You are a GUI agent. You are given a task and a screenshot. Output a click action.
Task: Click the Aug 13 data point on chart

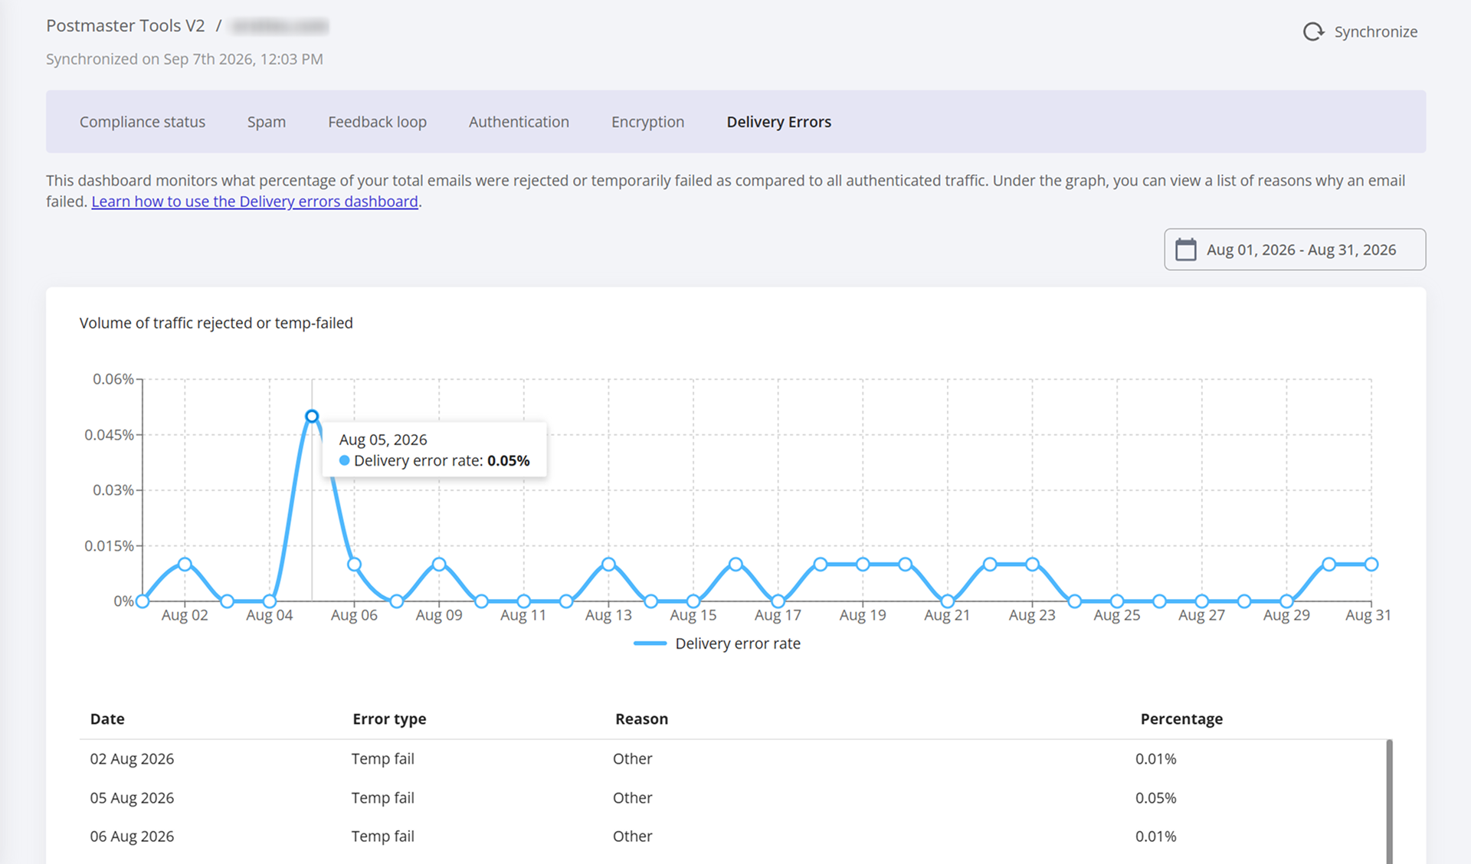pos(608,565)
